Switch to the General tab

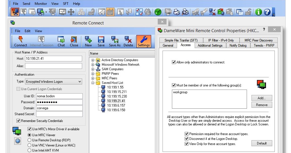(168, 46)
